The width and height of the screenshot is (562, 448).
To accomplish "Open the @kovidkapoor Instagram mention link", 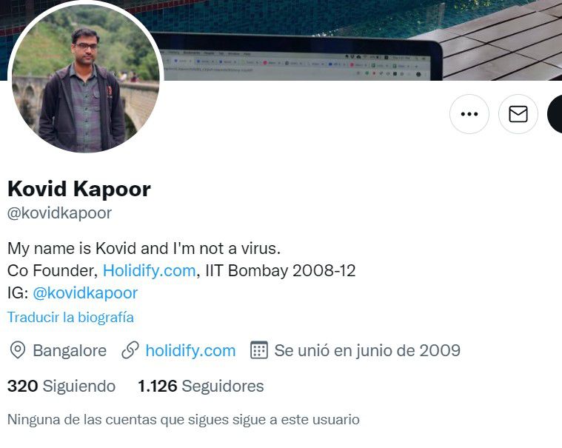I will click(85, 293).
